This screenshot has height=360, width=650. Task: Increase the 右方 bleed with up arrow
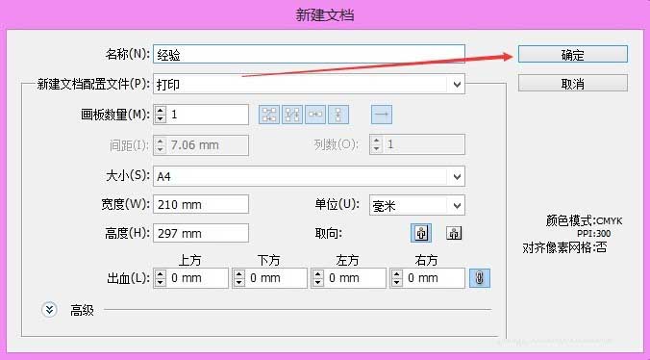397,273
